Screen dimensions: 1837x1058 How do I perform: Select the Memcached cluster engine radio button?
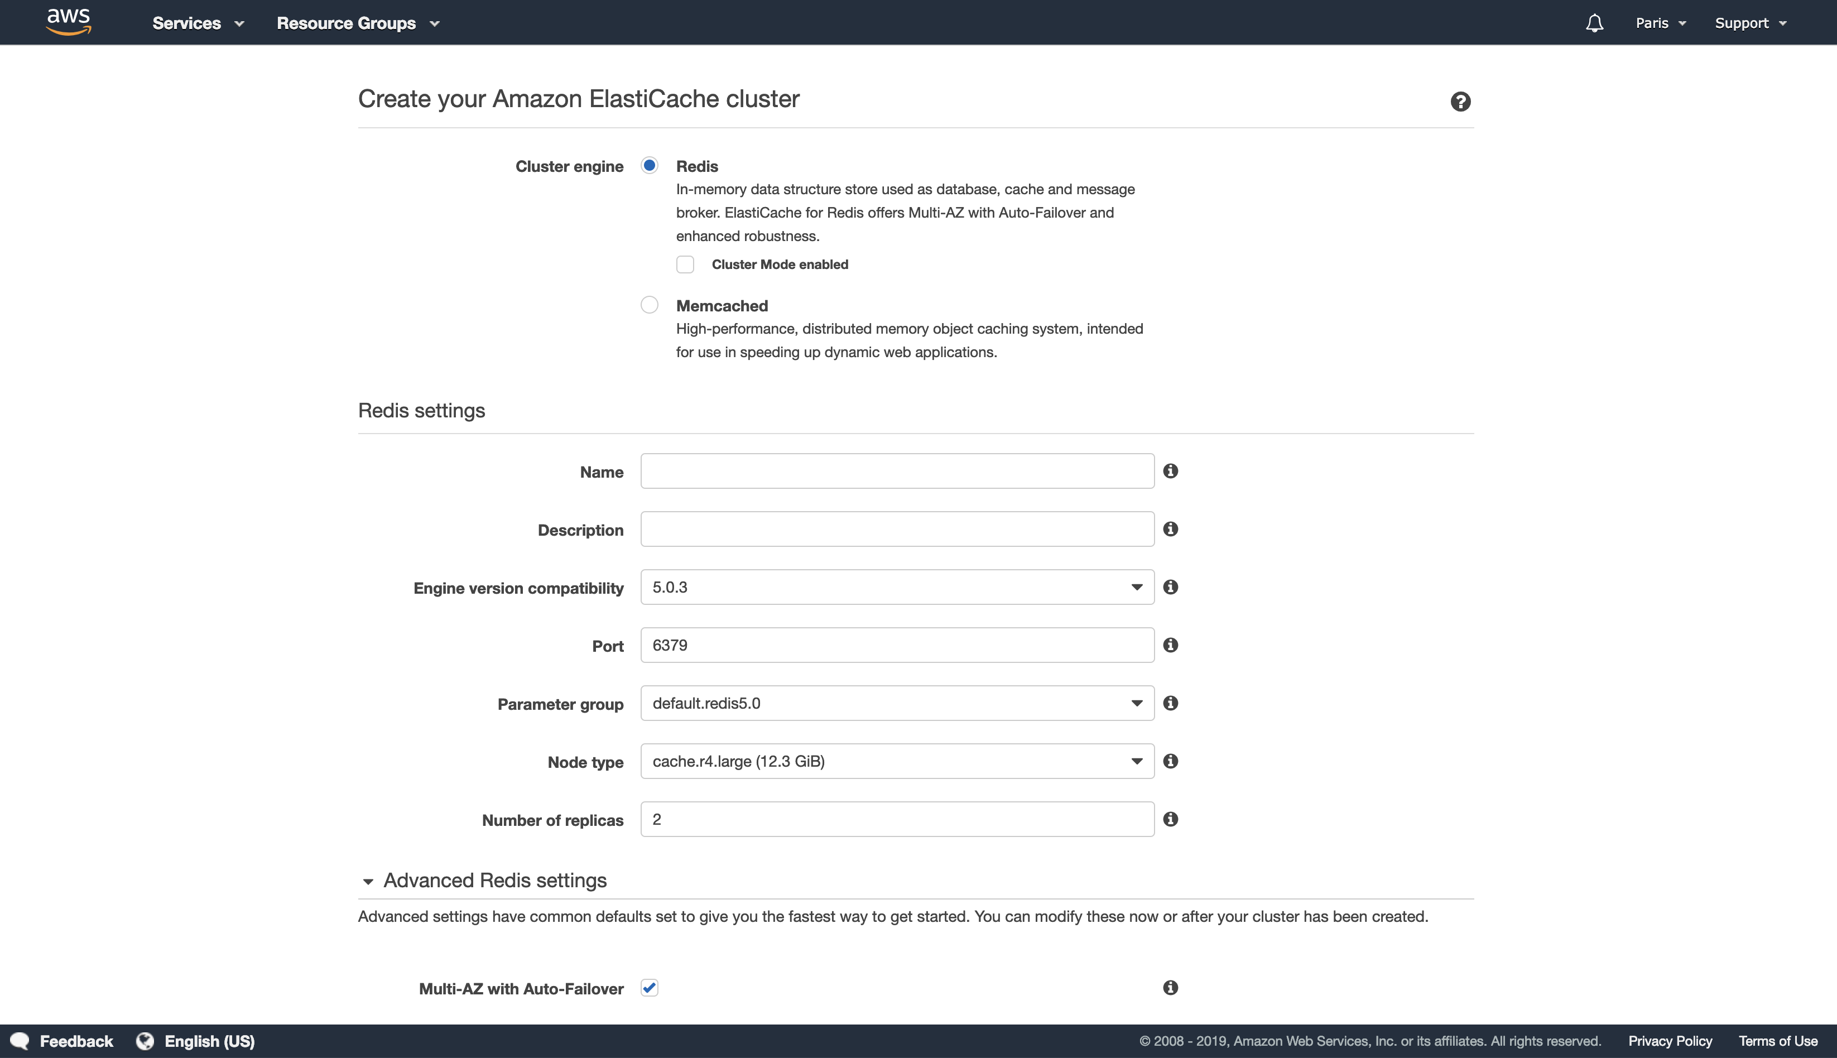tap(650, 305)
